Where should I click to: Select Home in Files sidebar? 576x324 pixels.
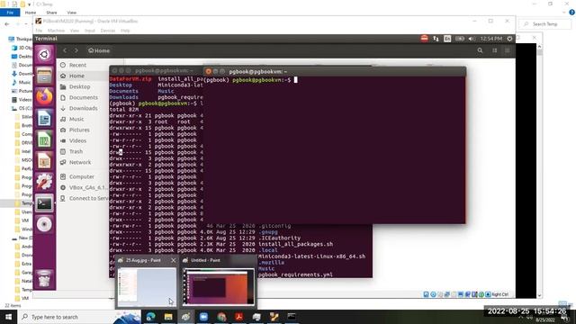pyautogui.click(x=76, y=76)
